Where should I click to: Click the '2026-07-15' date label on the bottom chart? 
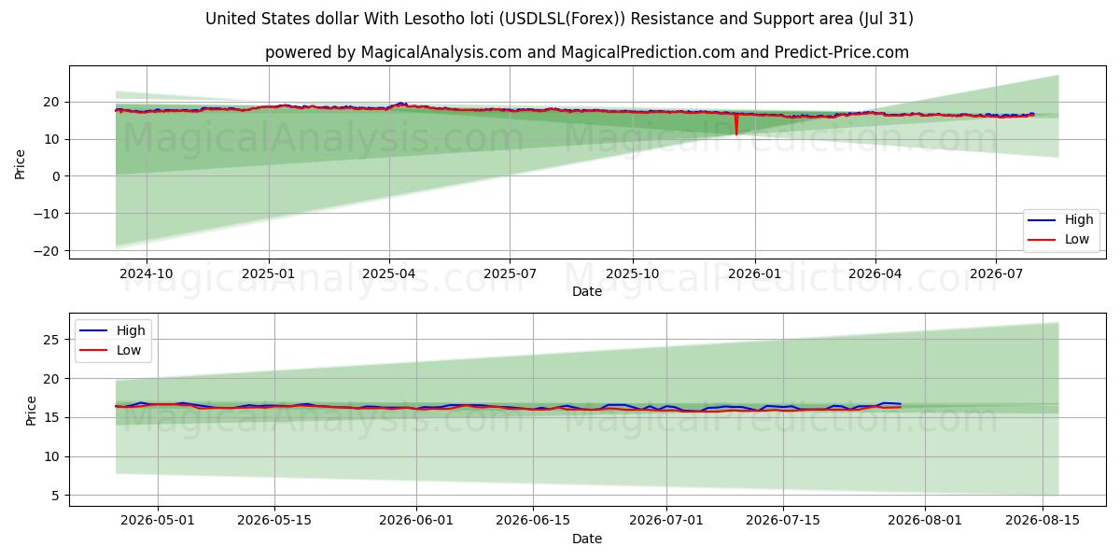[x=785, y=522]
